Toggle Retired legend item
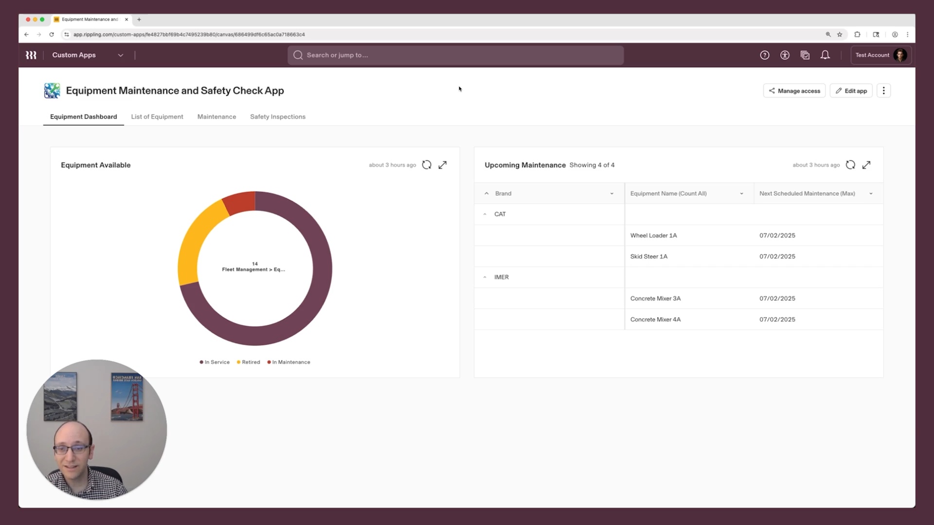The width and height of the screenshot is (934, 525). pyautogui.click(x=249, y=362)
